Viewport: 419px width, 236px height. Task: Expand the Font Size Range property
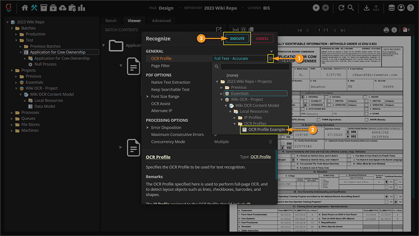(x=147, y=97)
